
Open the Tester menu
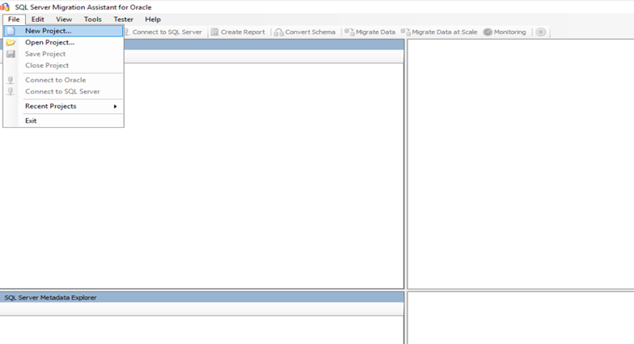coord(123,19)
